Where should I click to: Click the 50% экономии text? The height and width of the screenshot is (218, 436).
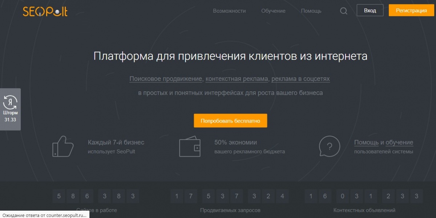pyautogui.click(x=236, y=143)
